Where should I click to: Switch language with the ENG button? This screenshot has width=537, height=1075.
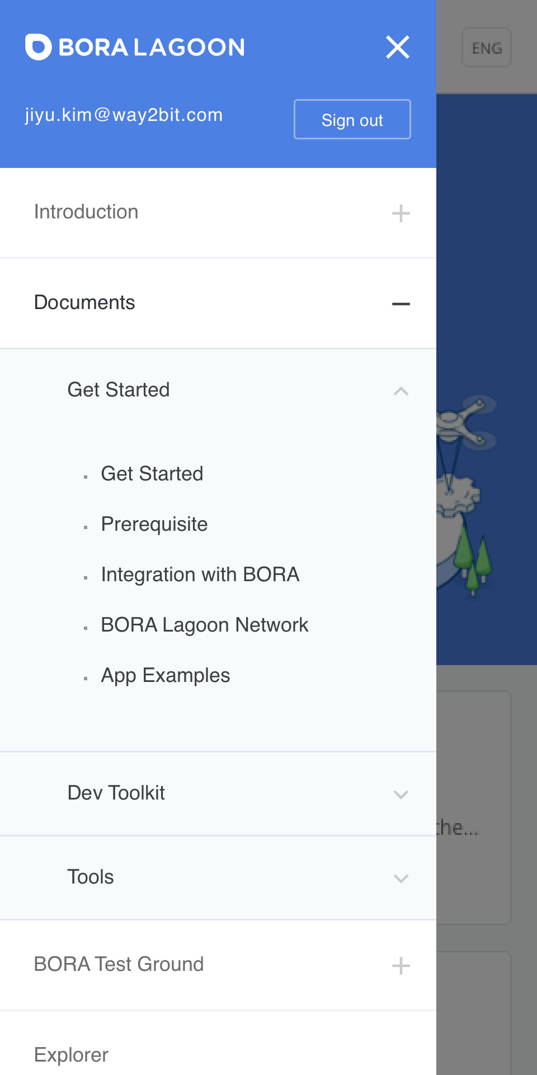pyautogui.click(x=486, y=48)
